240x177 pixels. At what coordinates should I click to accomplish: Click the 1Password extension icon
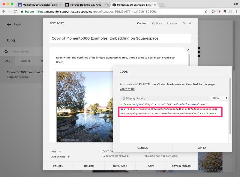click(213, 11)
